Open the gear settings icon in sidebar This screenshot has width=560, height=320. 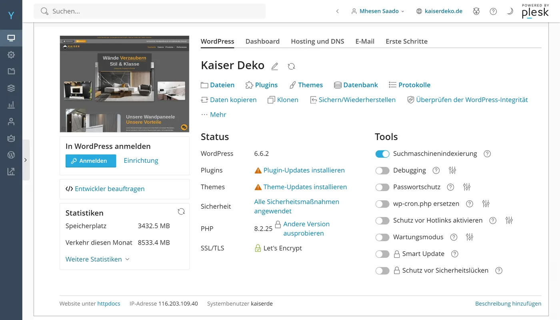click(x=11, y=55)
